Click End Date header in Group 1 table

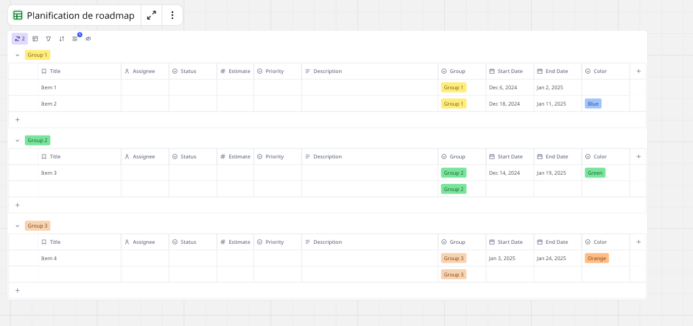[558, 71]
